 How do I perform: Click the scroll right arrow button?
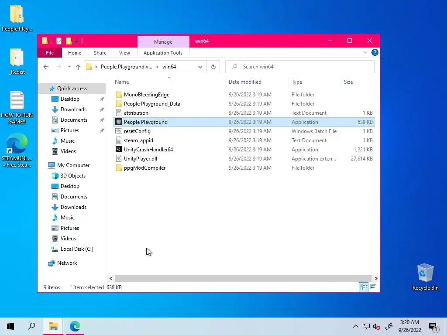(x=376, y=278)
